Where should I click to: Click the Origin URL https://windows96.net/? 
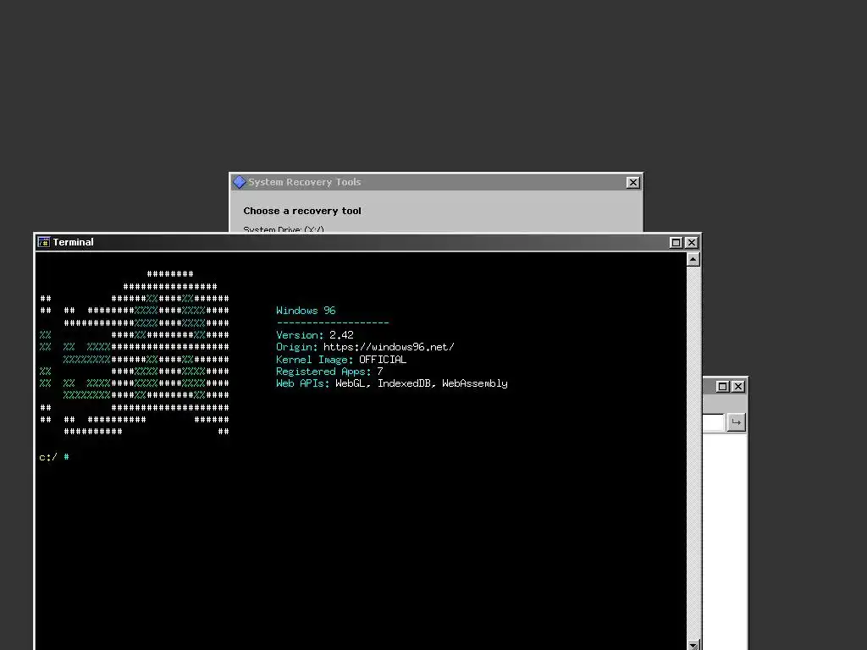pyautogui.click(x=389, y=347)
